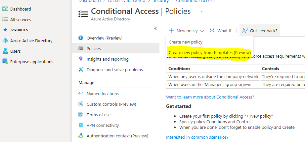Image resolution: width=305 pixels, height=142 pixels.
Task: Expand the New policy dropdown chevron
Action: pos(202,31)
